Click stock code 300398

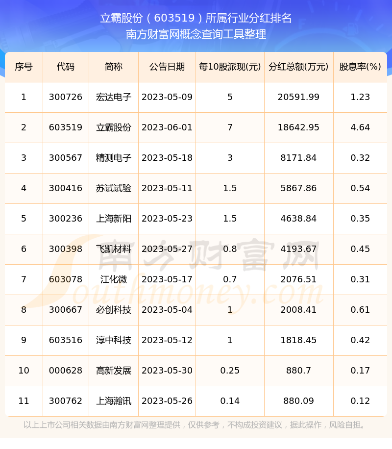[x=66, y=249]
